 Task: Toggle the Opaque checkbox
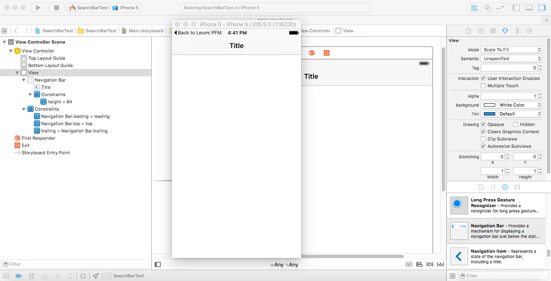pyautogui.click(x=483, y=124)
